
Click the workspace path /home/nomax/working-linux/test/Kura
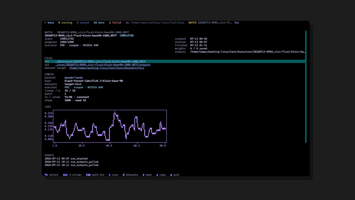click(x=157, y=23)
